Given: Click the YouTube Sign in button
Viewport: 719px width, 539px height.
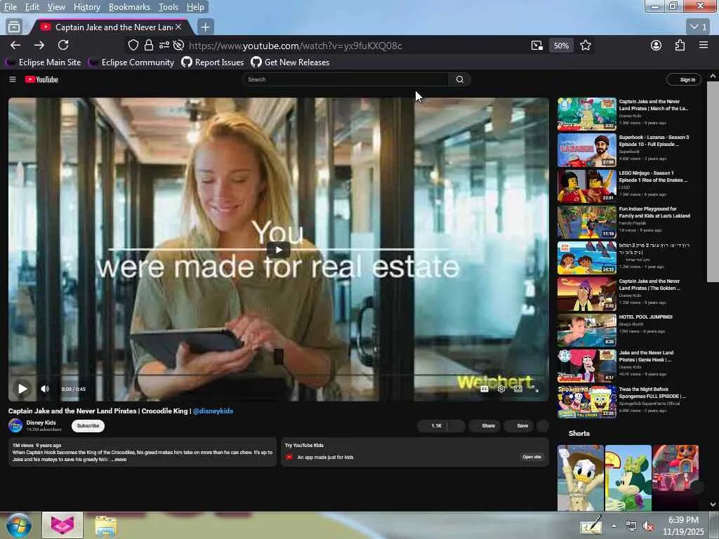Looking at the screenshot, I should tap(684, 79).
